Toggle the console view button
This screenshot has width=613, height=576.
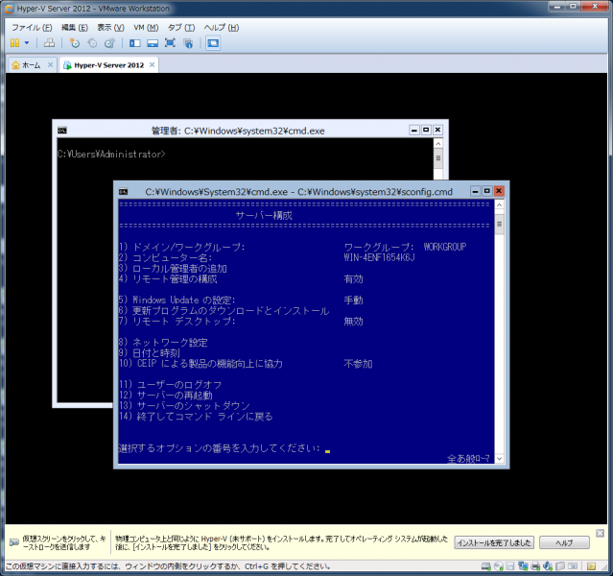213,43
